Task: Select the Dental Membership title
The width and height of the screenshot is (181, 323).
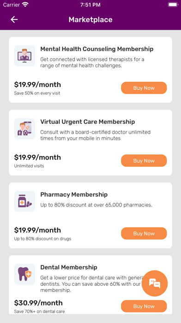Action: 69,267
